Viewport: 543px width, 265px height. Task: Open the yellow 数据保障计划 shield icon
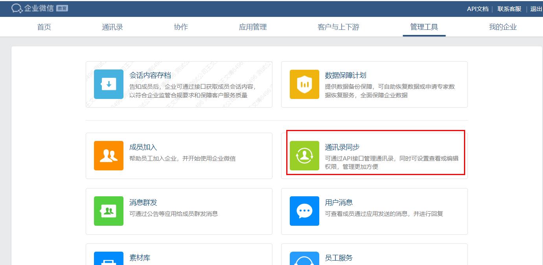tap(304, 84)
